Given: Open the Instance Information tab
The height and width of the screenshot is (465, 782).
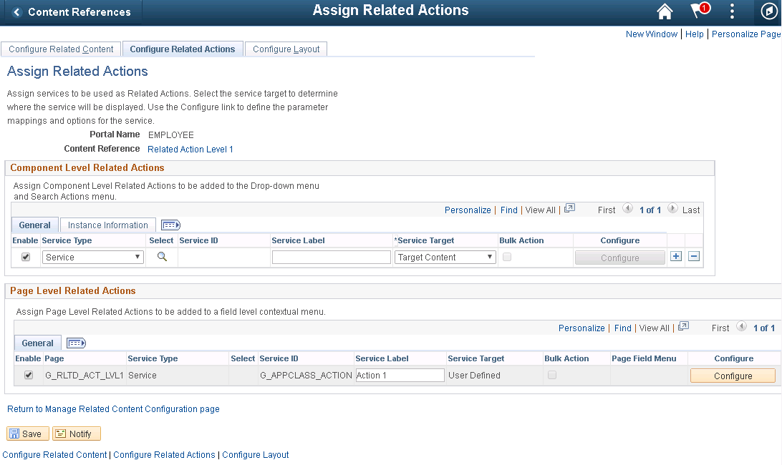Looking at the screenshot, I should [108, 225].
